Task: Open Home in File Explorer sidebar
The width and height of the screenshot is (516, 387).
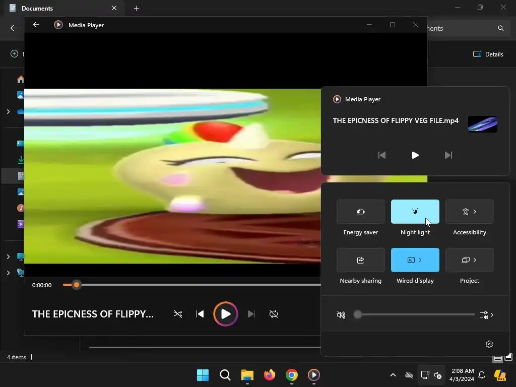Action: (21, 79)
